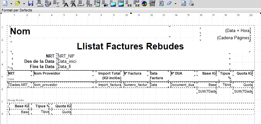The height and width of the screenshot is (124, 261).
Task: Select the 'TDades.NRT_' data field
Action: [20, 85]
